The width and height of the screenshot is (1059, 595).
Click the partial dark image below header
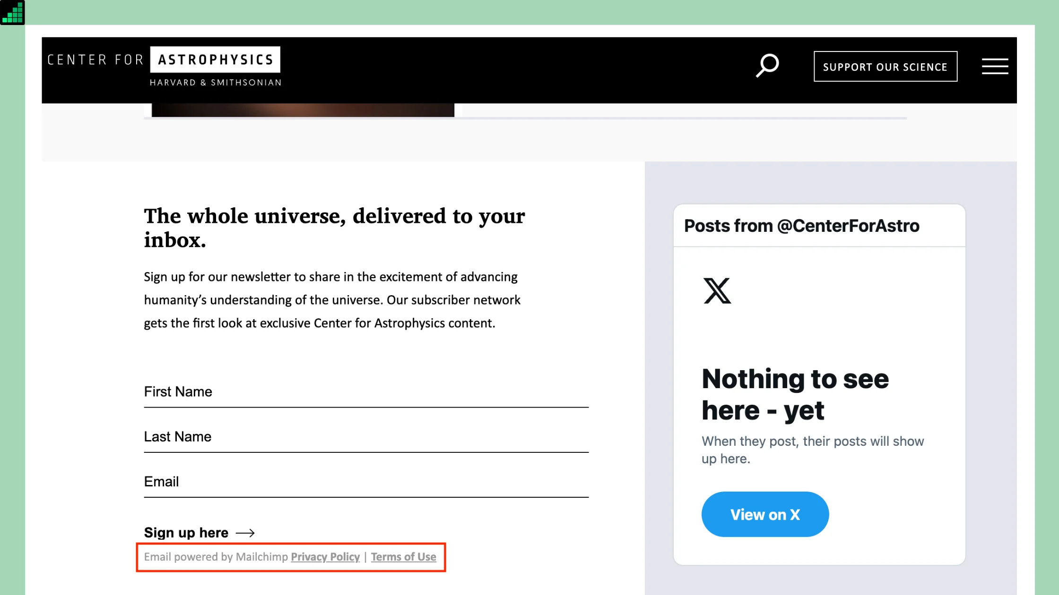(303, 110)
